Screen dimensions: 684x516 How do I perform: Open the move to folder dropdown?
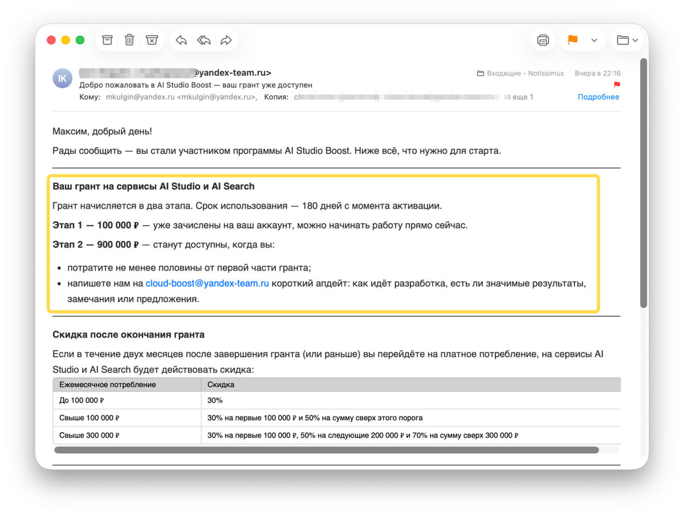pyautogui.click(x=628, y=40)
